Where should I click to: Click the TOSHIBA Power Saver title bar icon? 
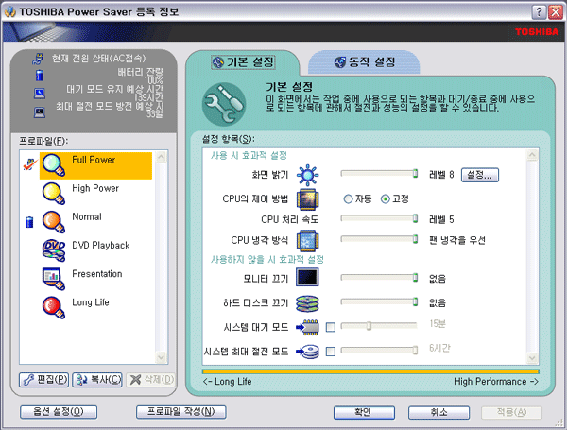[10, 11]
